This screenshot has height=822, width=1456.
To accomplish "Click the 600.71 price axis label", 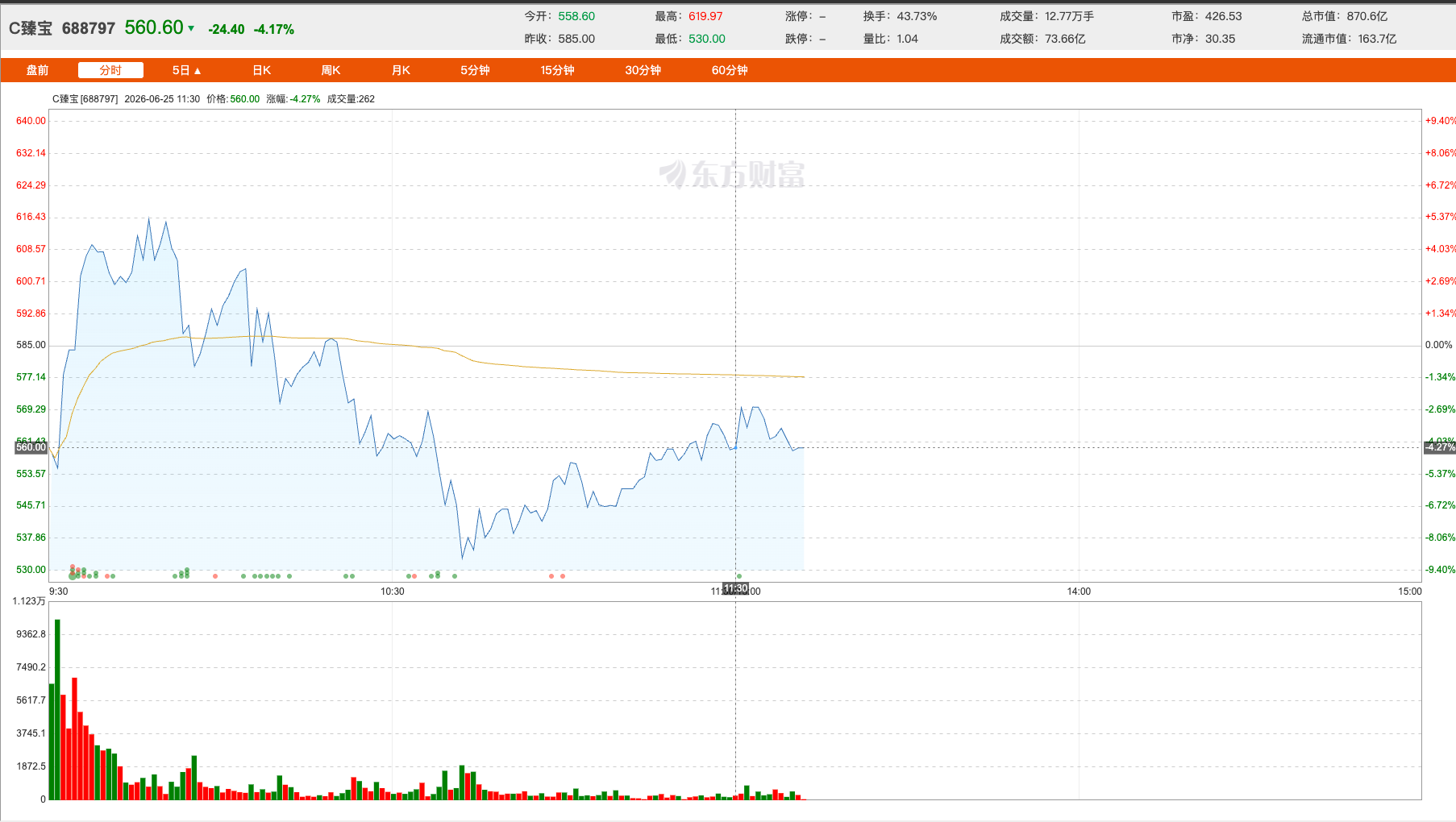I will [x=31, y=281].
